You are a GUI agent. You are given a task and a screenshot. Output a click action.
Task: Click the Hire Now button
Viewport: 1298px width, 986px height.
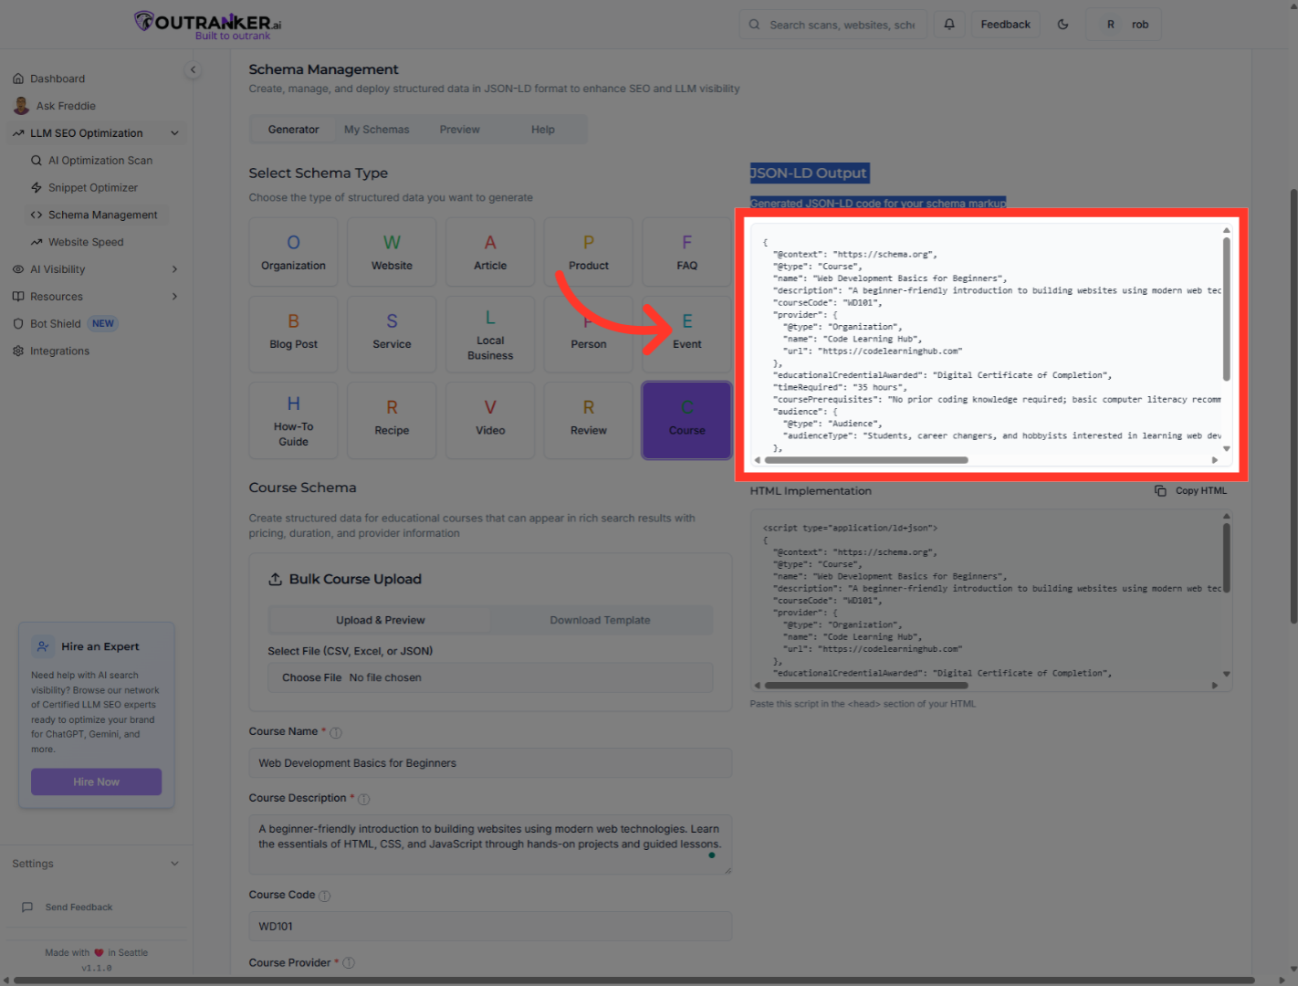[96, 782]
